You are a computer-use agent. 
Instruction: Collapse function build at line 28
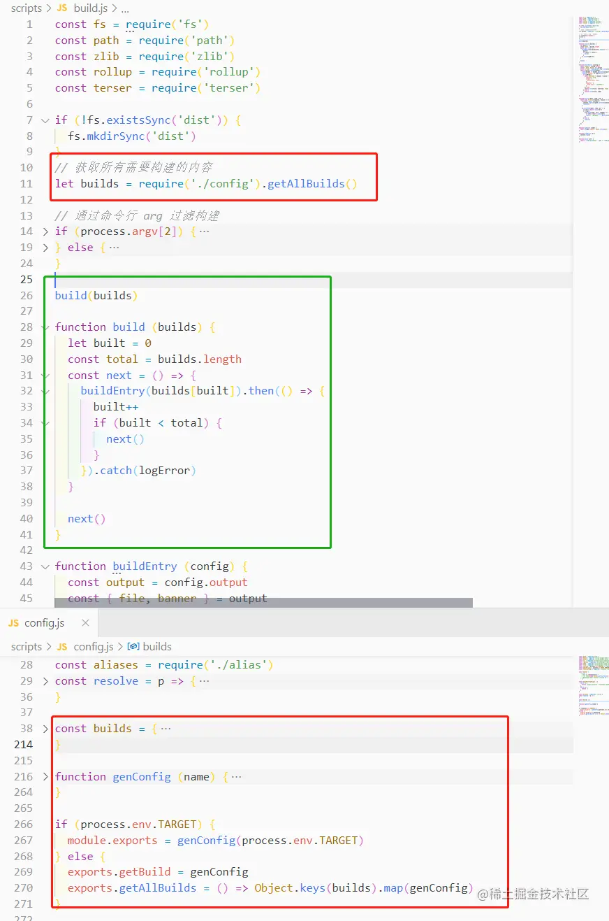45,327
